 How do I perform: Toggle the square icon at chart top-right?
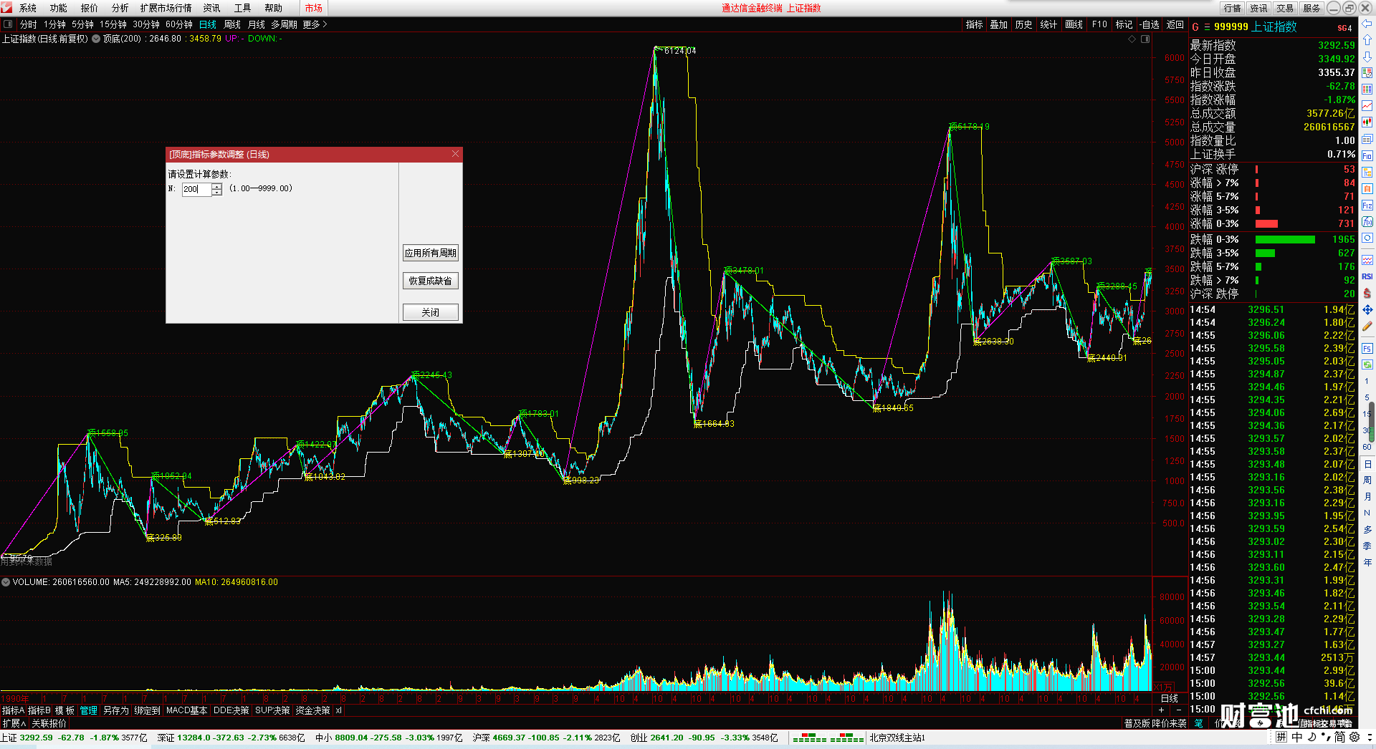pos(1145,39)
